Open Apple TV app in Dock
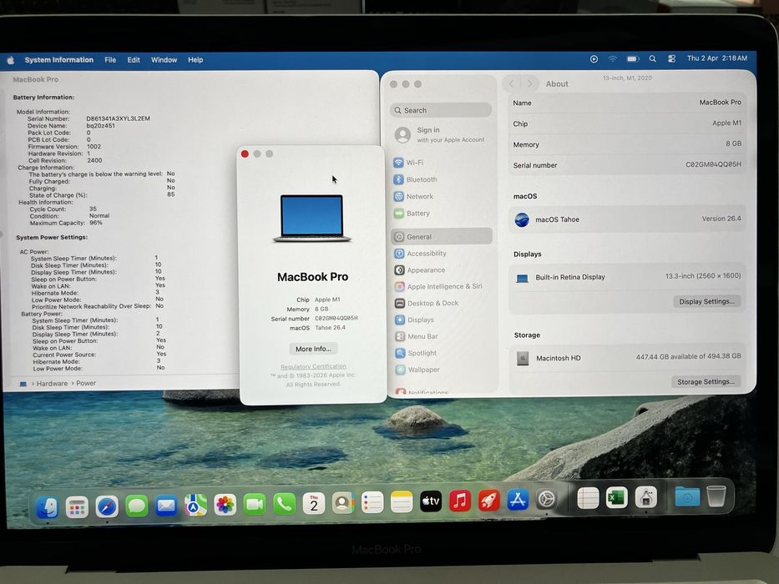This screenshot has width=779, height=584. coord(431,501)
